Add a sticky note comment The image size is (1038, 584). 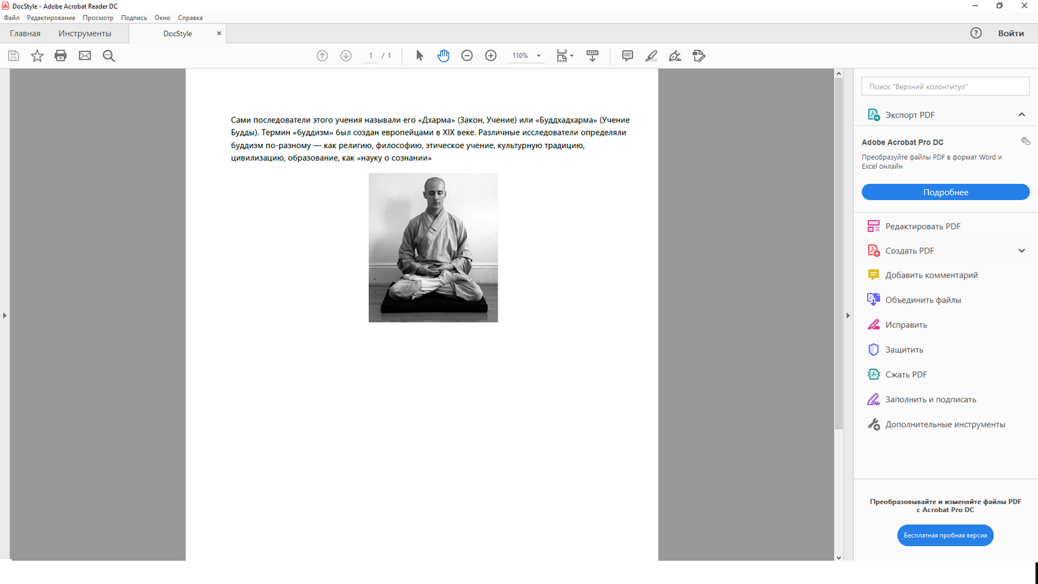click(628, 56)
